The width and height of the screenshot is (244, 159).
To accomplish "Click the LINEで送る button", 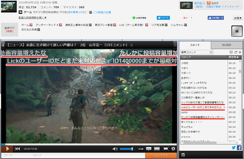I will (139, 18).
